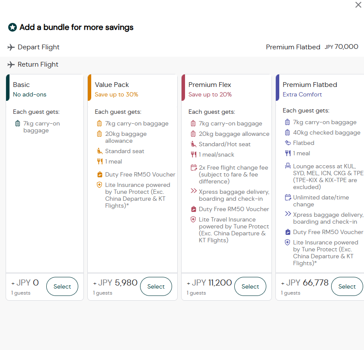This screenshot has height=350, width=364.
Task: Click Premium Flatbed JPY 70,000 depart summary
Action: point(312,47)
